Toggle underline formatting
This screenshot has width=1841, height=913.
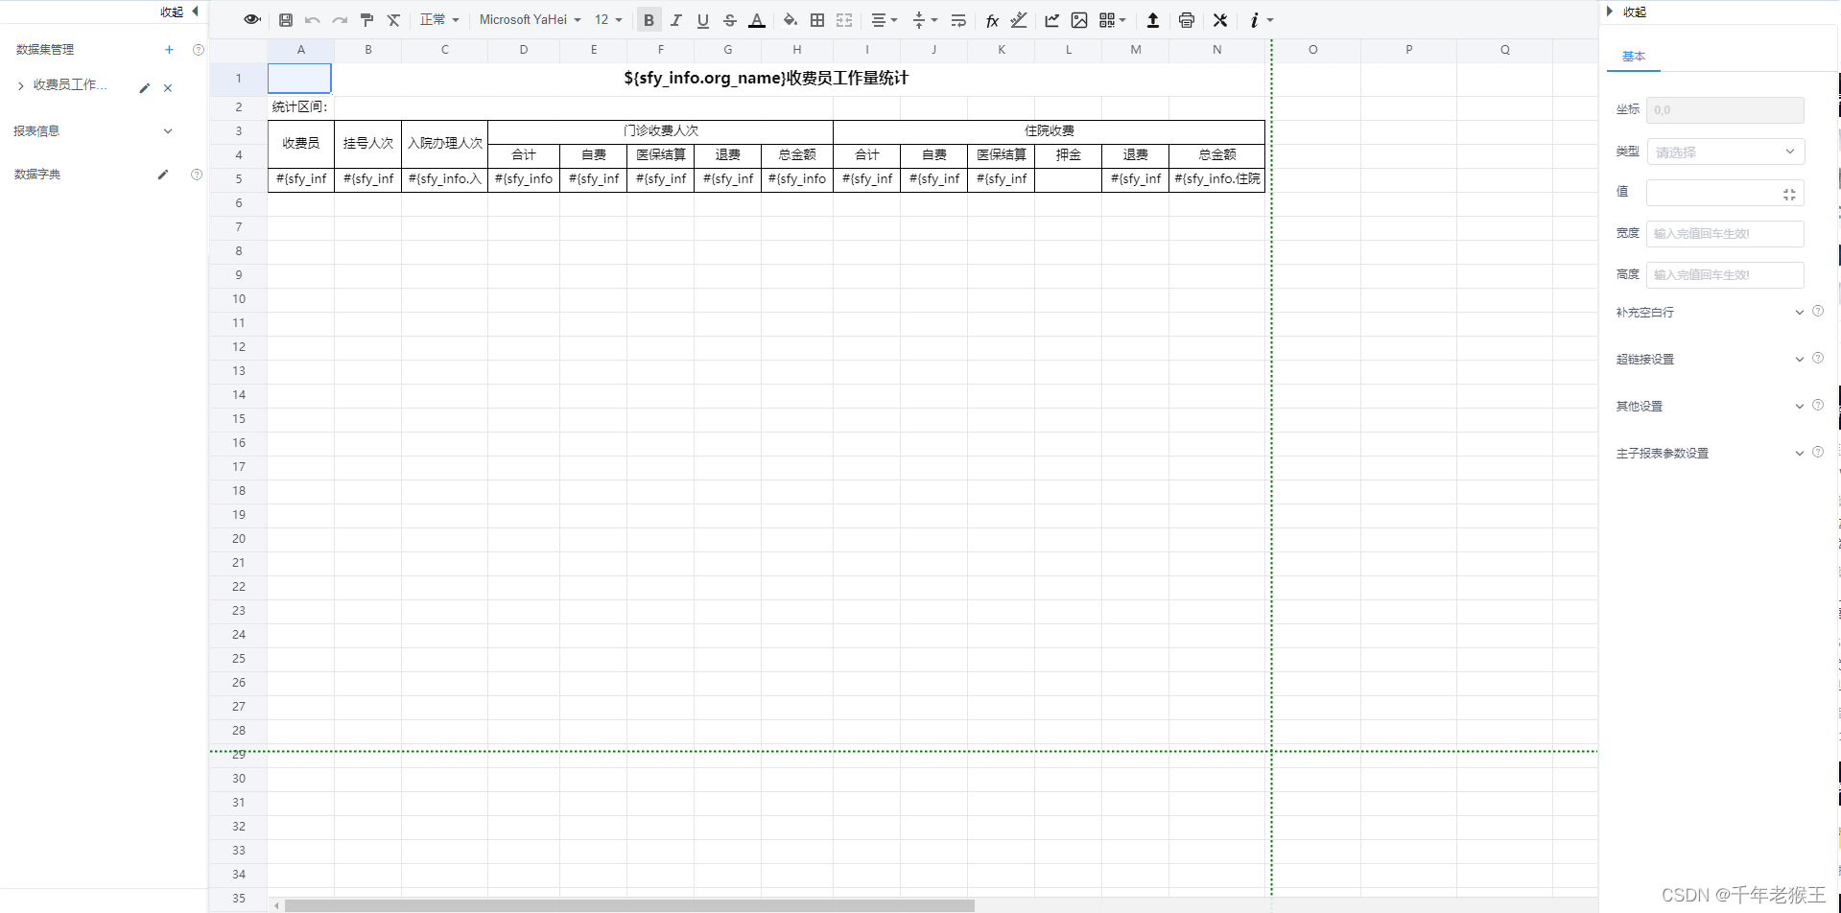coord(703,19)
